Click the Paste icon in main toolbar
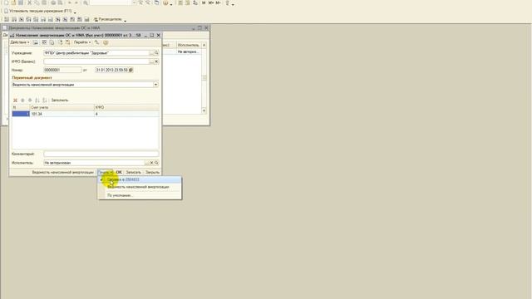 (x=44, y=2)
